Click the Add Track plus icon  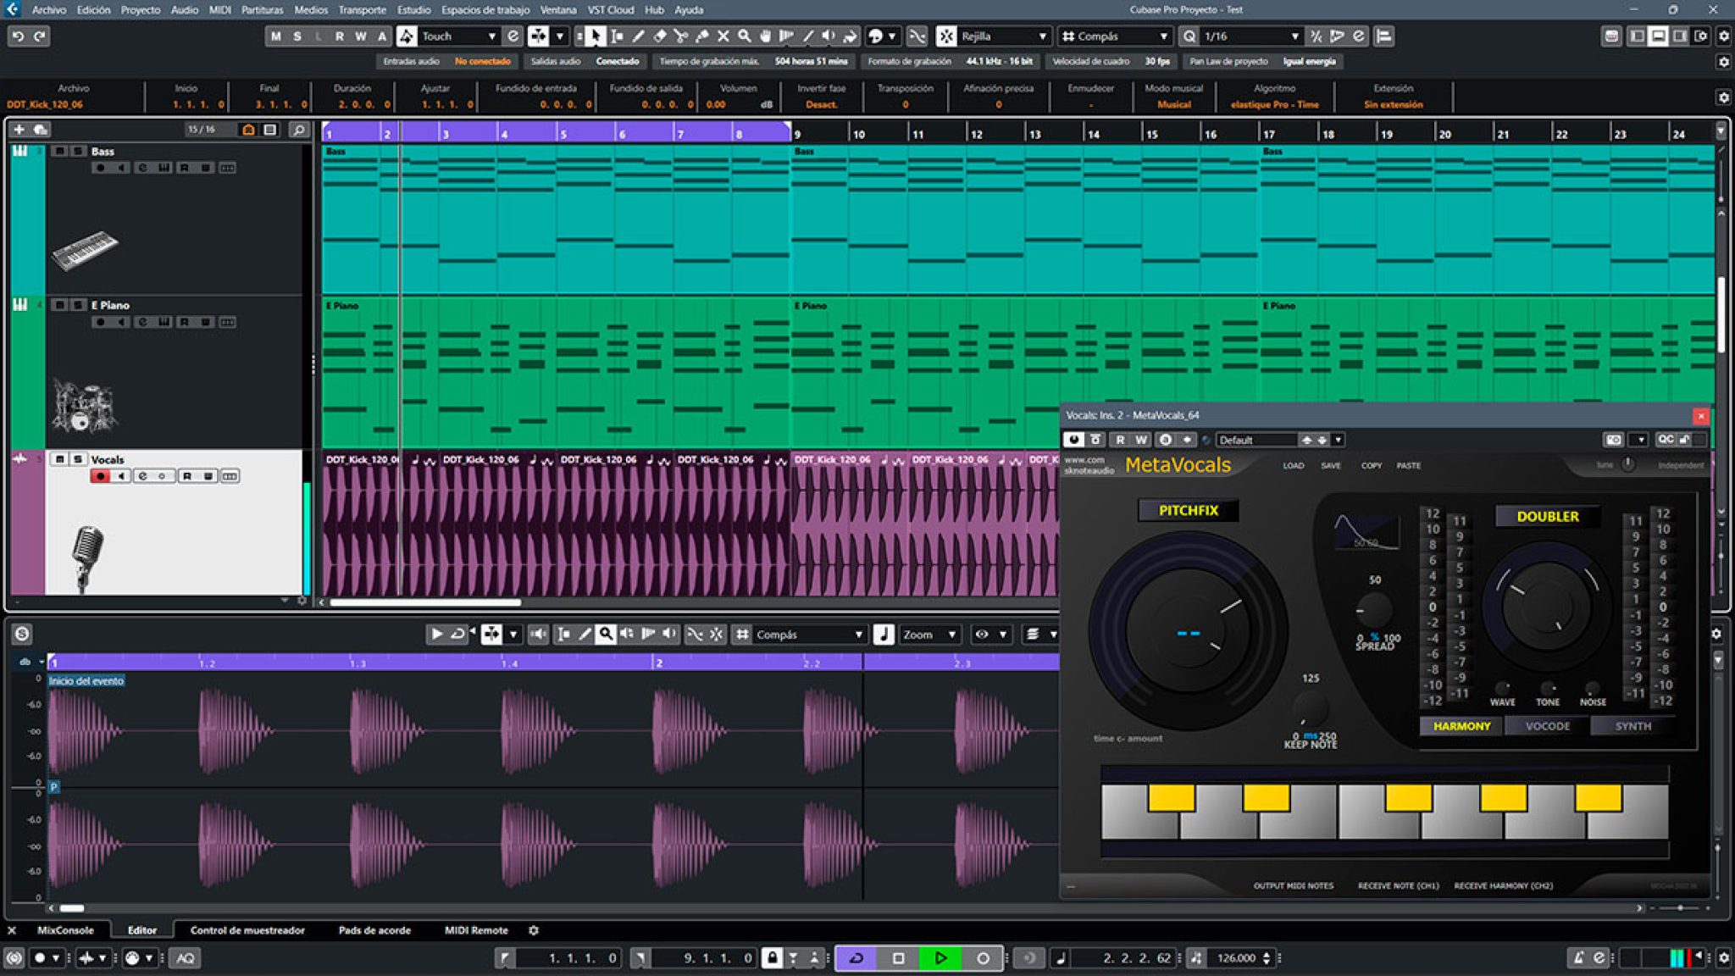pos(19,130)
